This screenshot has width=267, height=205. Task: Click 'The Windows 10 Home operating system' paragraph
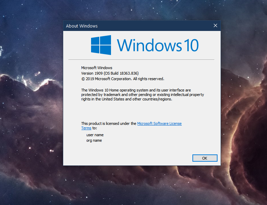(143, 95)
